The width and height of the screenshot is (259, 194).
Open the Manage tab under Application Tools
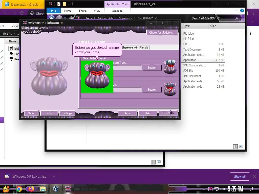[117, 11]
